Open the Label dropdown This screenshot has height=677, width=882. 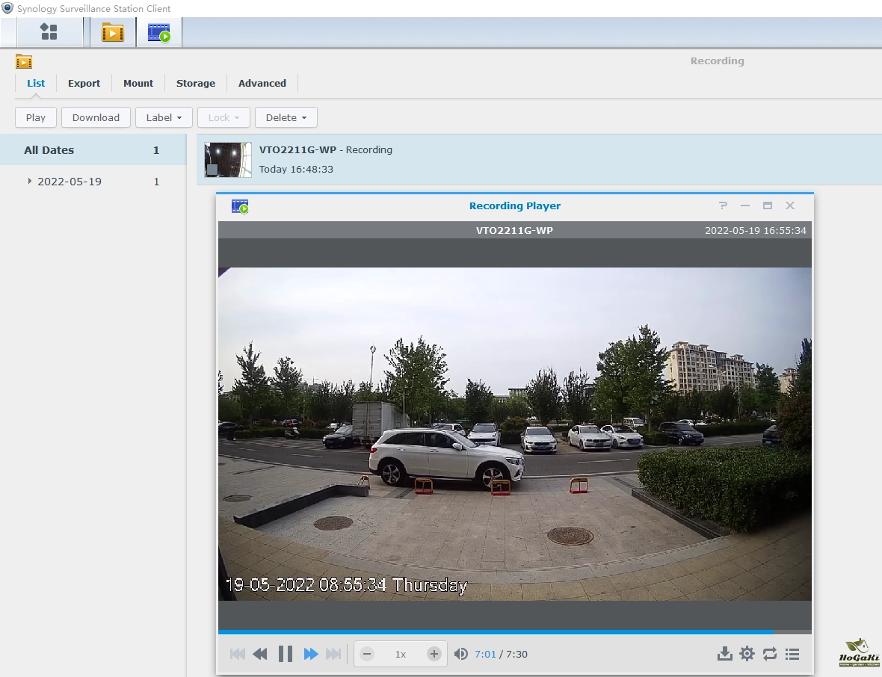point(164,117)
